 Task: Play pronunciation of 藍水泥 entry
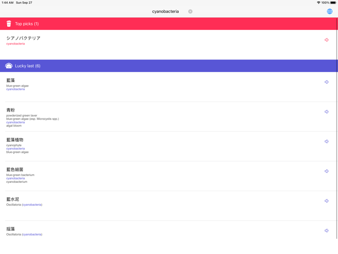pos(326,201)
